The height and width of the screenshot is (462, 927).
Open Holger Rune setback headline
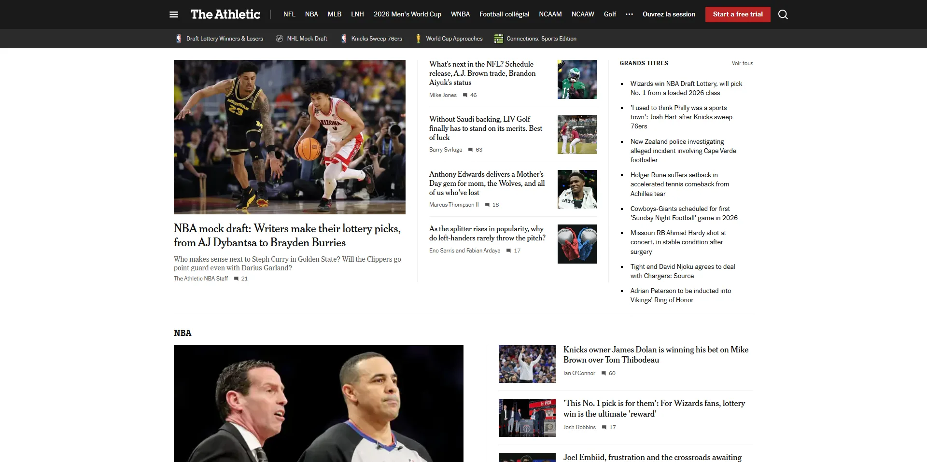680,184
